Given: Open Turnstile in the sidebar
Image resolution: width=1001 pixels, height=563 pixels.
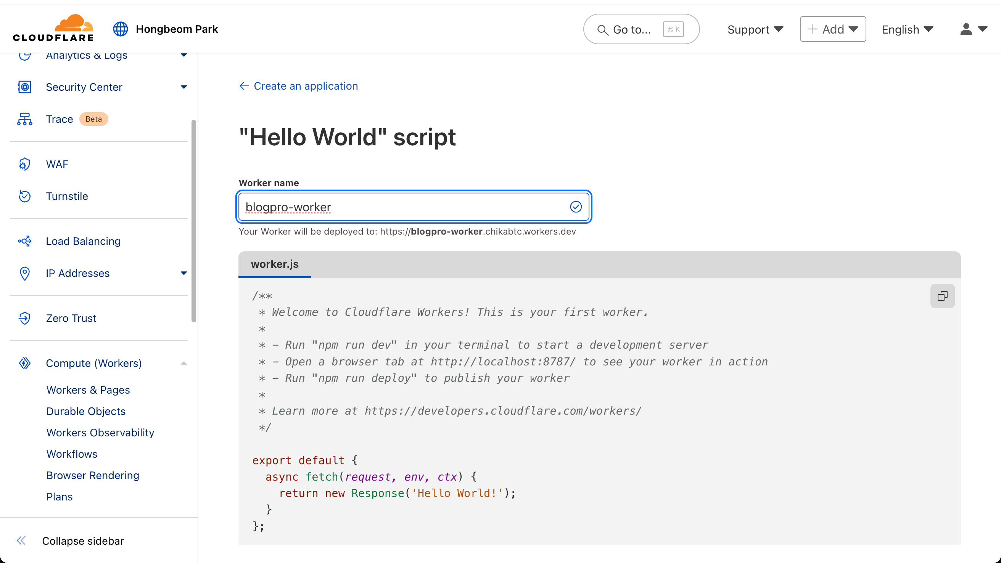Looking at the screenshot, I should point(67,196).
